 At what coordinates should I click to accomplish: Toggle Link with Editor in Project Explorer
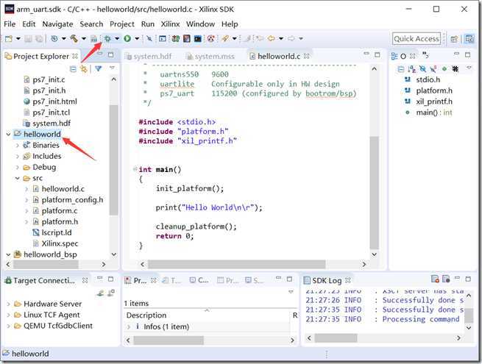coord(84,69)
